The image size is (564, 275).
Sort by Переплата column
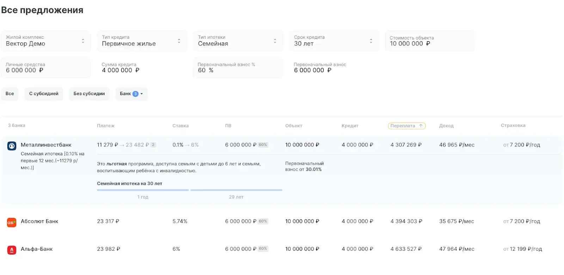pyautogui.click(x=407, y=126)
